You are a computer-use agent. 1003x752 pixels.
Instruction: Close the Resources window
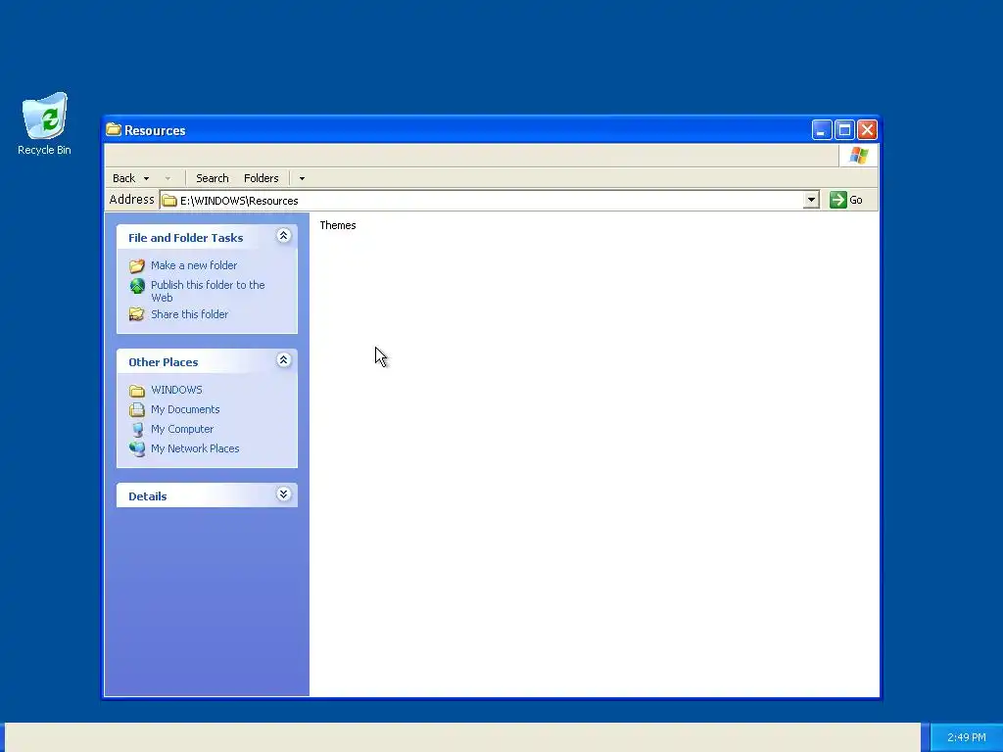click(x=868, y=130)
